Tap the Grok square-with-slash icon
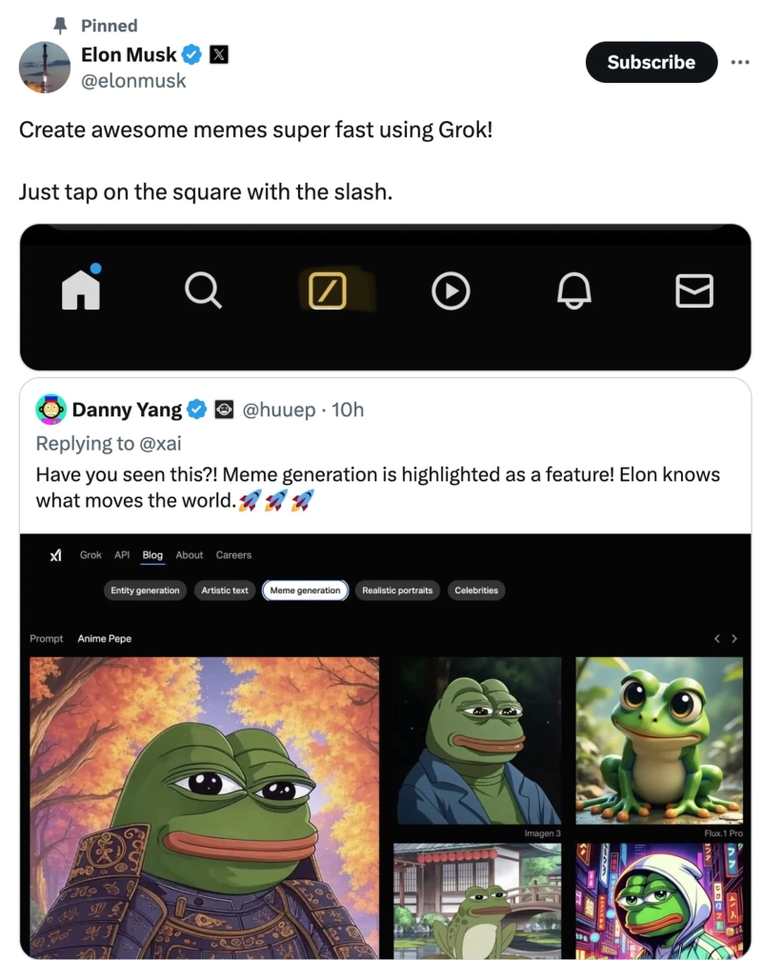 pyautogui.click(x=328, y=290)
